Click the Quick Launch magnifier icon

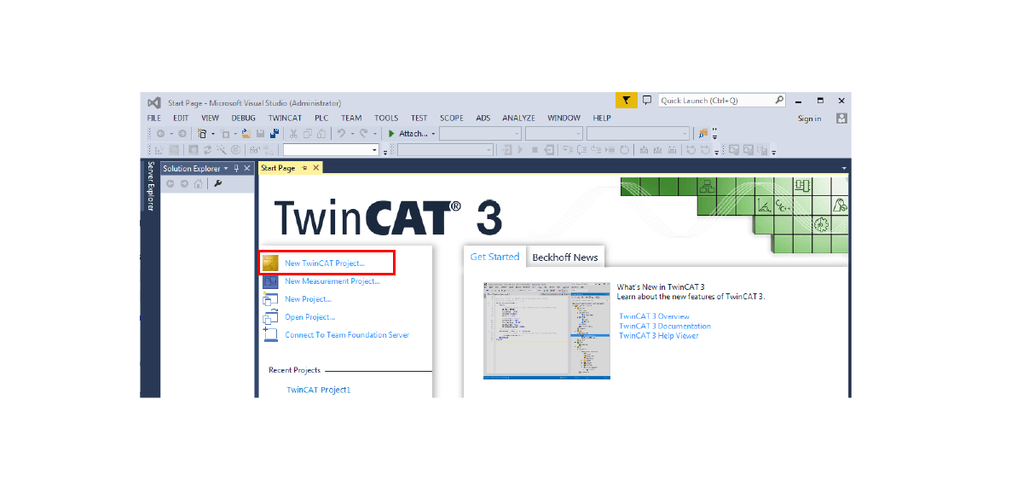coord(779,101)
